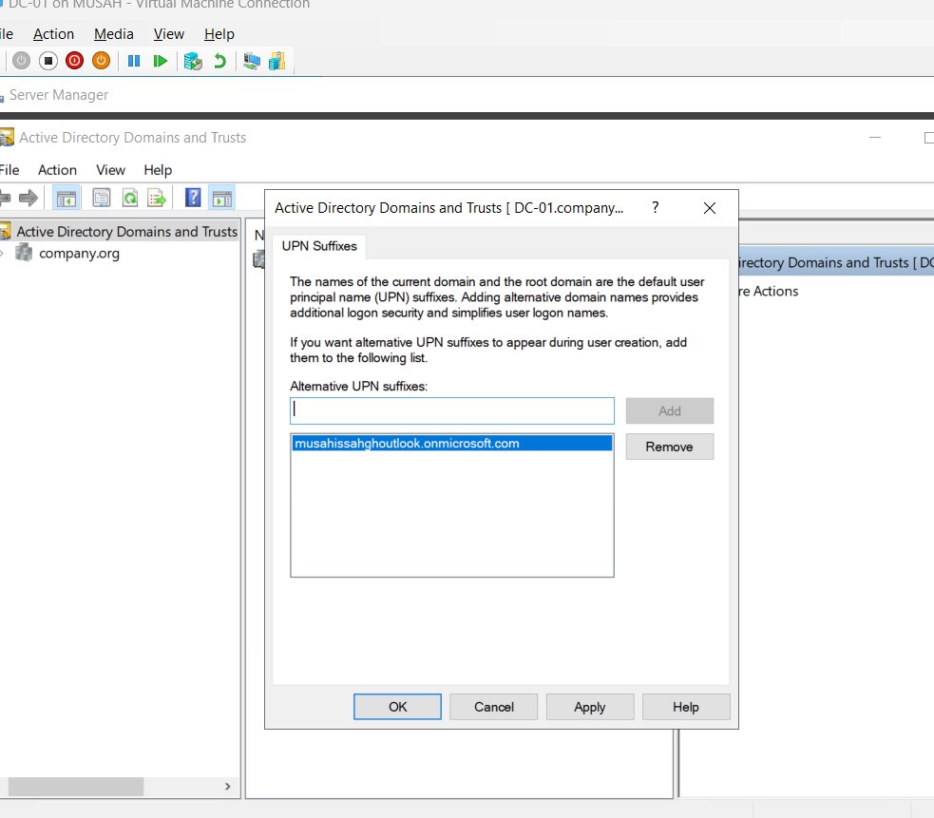
Task: Open the Media menu
Action: click(x=114, y=34)
